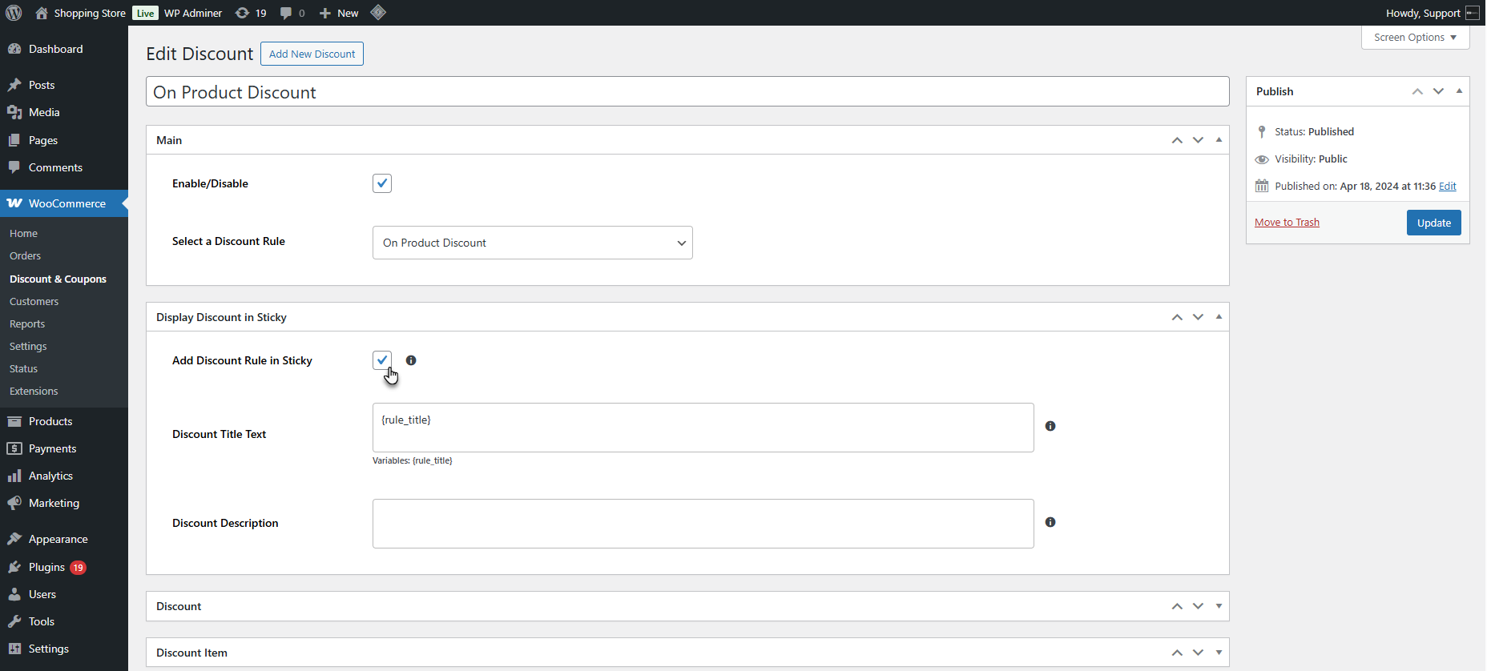This screenshot has width=1487, height=671.
Task: Open Discount & Coupons submenu item
Action: (58, 279)
